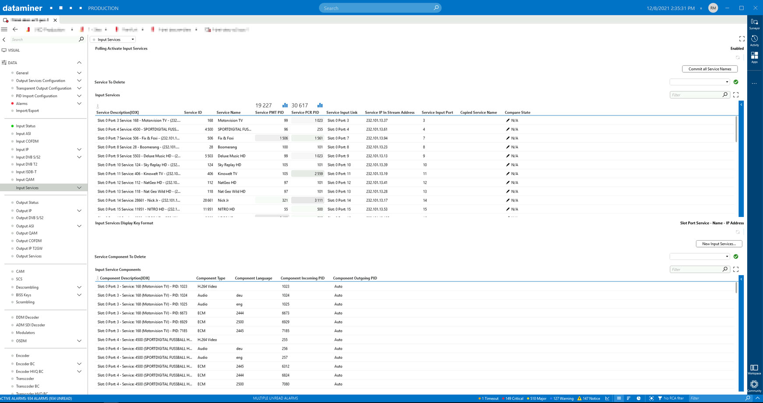Image resolution: width=763 pixels, height=403 pixels.
Task: Expand Input Services table to full screen
Action: (x=736, y=95)
